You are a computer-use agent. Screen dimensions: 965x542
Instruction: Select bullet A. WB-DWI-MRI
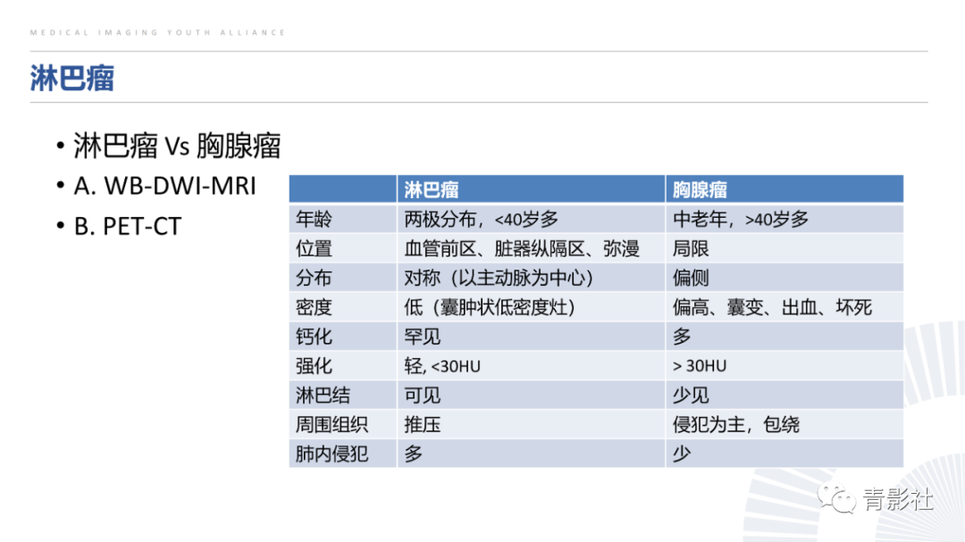(x=164, y=186)
